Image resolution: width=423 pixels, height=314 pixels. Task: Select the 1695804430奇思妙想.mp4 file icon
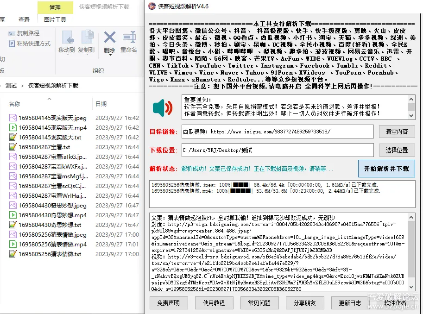point(13,215)
